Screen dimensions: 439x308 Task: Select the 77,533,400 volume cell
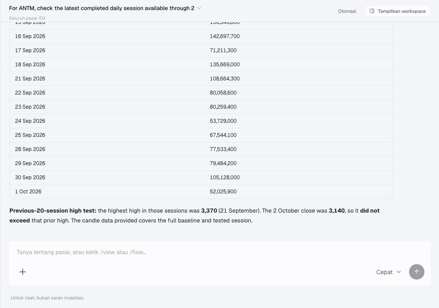tap(223, 149)
